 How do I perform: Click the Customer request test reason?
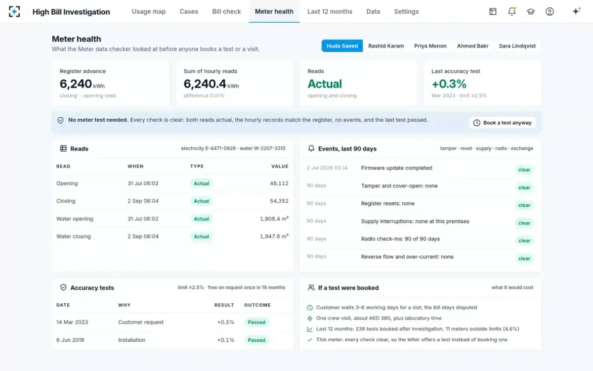[141, 323]
